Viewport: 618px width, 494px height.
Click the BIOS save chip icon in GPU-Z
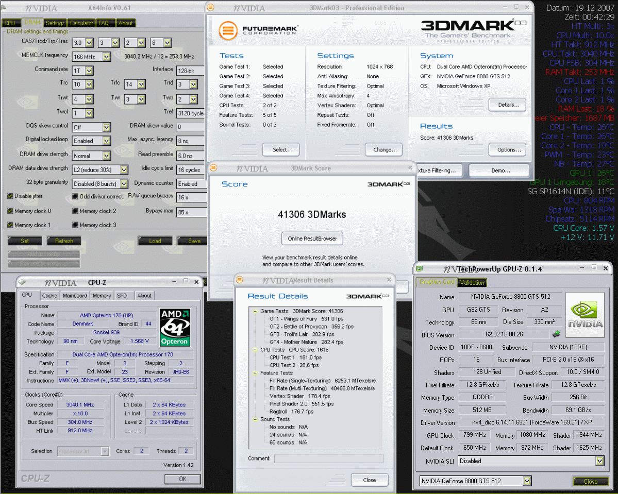pos(556,334)
